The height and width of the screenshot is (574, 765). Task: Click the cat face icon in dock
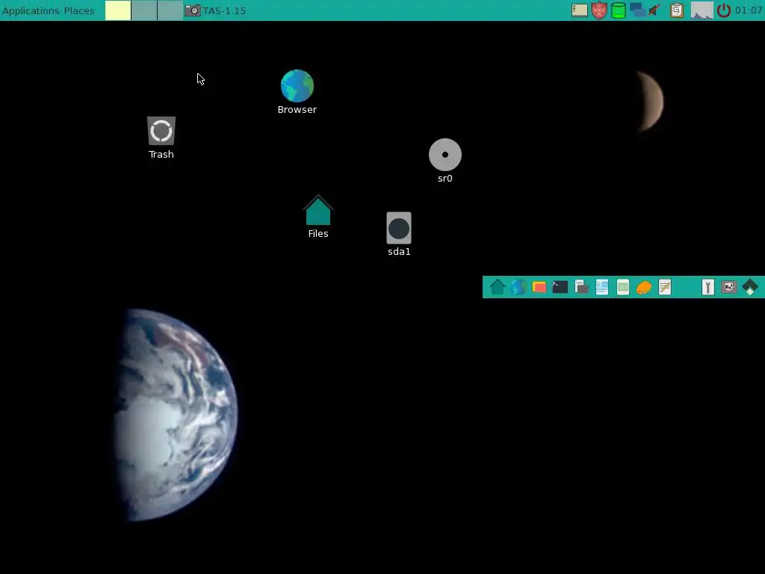pyautogui.click(x=729, y=287)
